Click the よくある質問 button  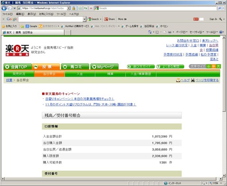tap(170, 67)
